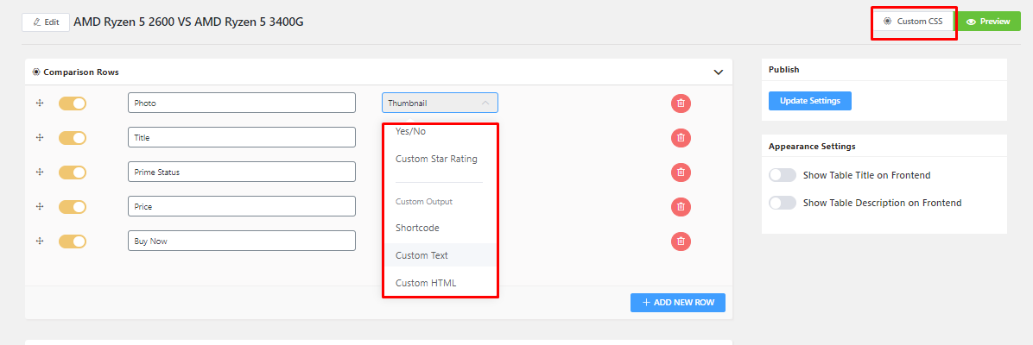The image size is (1033, 345).
Task: Collapse the Comparison Rows panel chevron
Action: pyautogui.click(x=719, y=72)
